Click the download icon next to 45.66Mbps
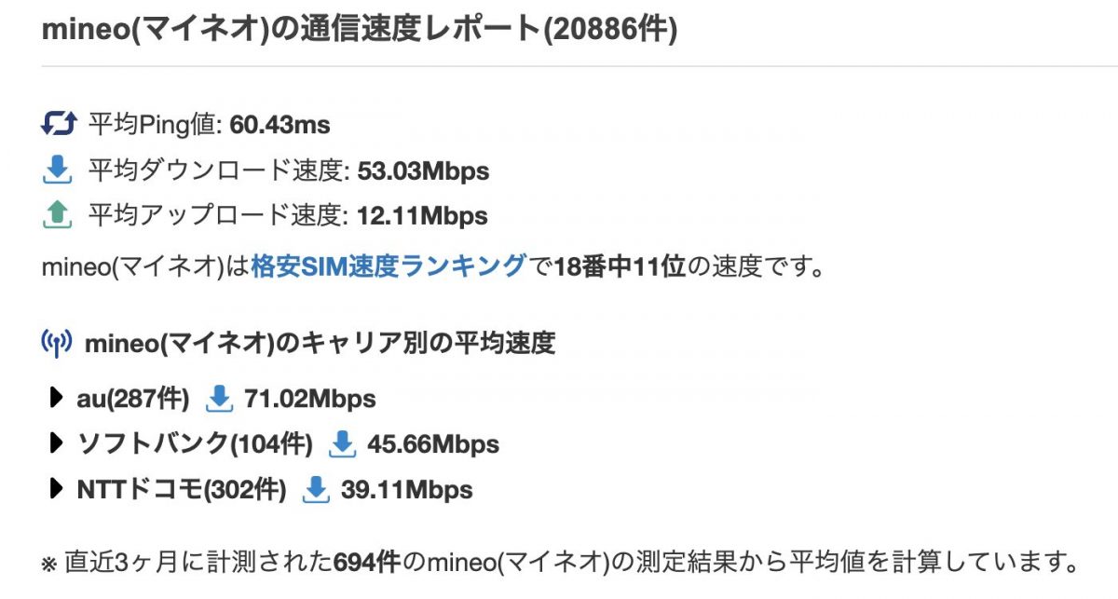Image resolution: width=1118 pixels, height=599 pixels. point(343,444)
